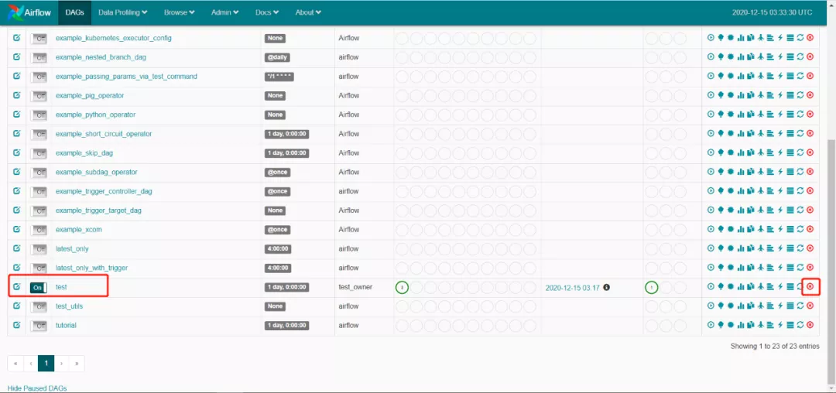The image size is (836, 393).
Task: Trigger the latest_only_with_trigger DAG
Action: pyautogui.click(x=710, y=268)
